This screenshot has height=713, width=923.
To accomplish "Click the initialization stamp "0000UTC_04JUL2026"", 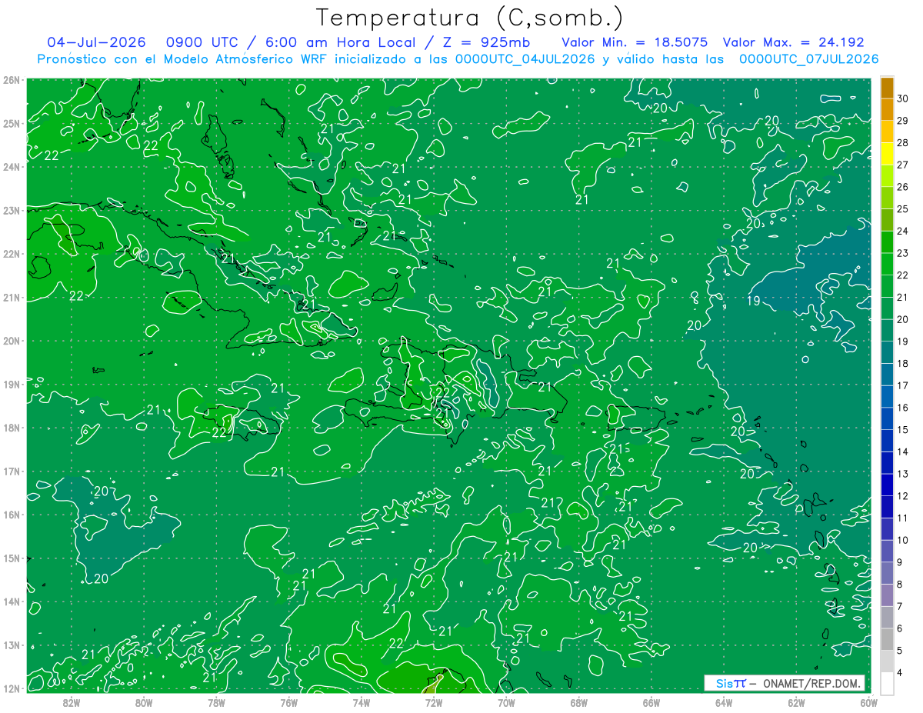I will (x=525, y=58).
